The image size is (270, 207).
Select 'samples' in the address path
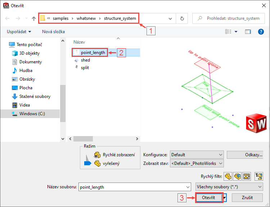coord(60,18)
